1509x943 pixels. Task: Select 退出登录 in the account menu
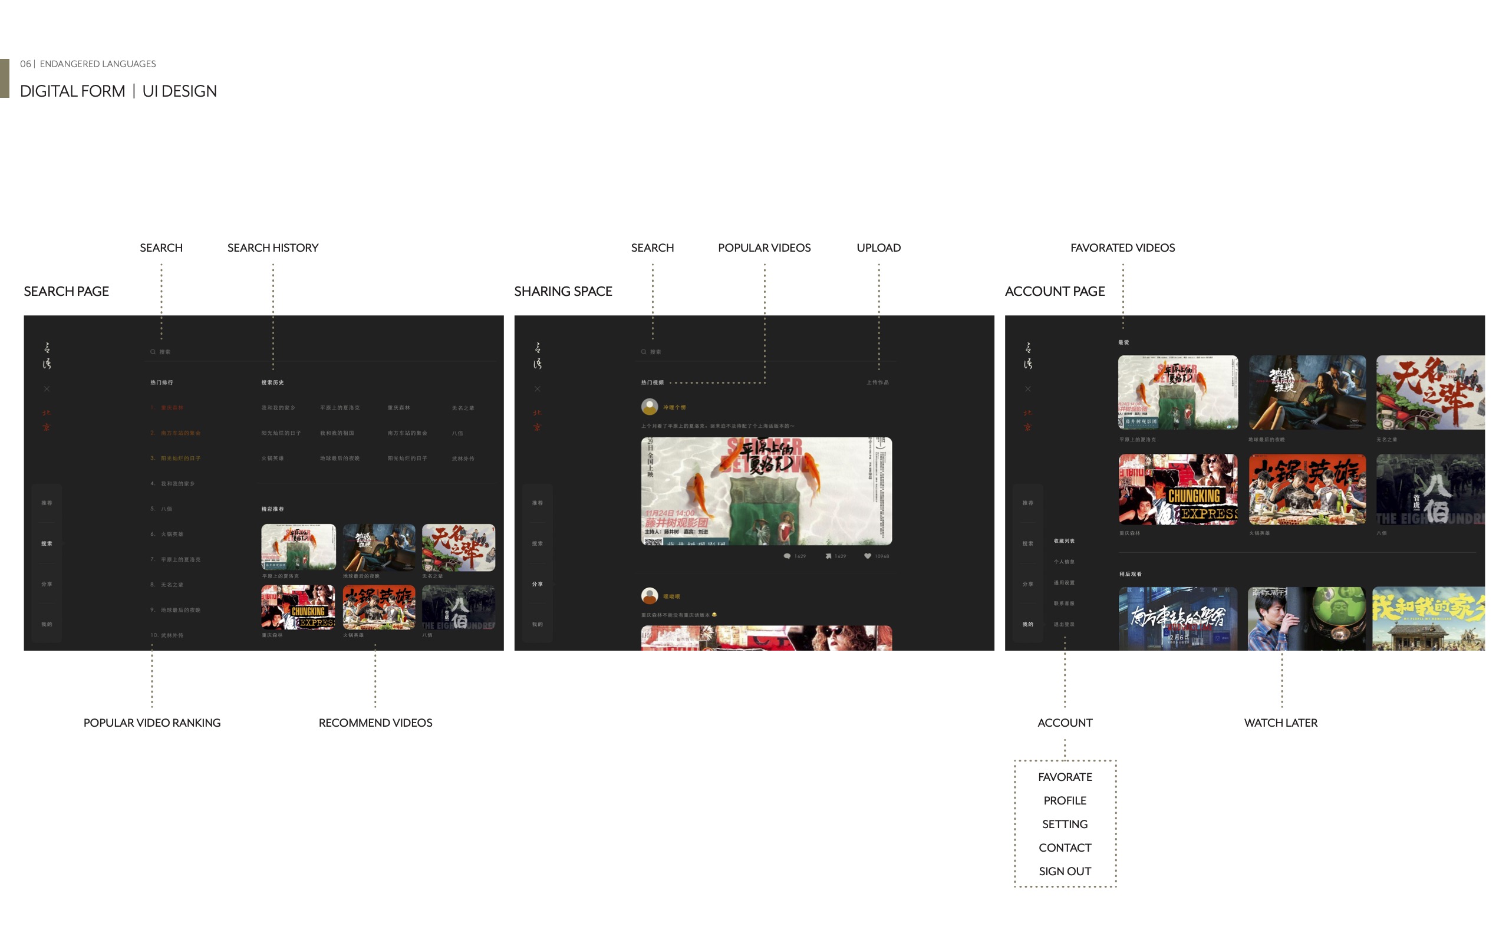point(1065,624)
